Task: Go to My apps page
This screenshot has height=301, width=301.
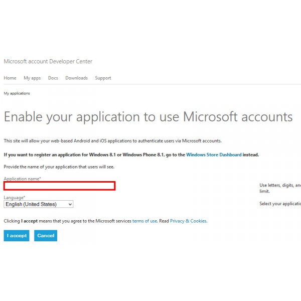Action: click(x=32, y=78)
